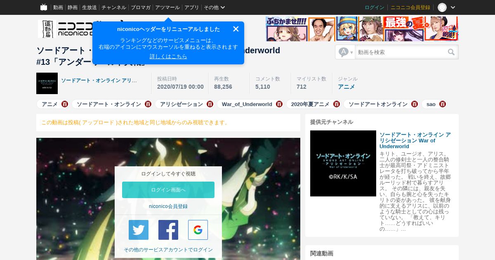Click the コメント数 value 5,110
The image size is (495, 260).
263,87
